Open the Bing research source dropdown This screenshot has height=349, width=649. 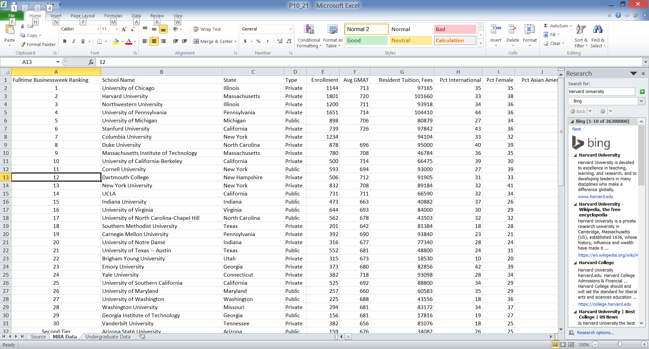pos(641,101)
